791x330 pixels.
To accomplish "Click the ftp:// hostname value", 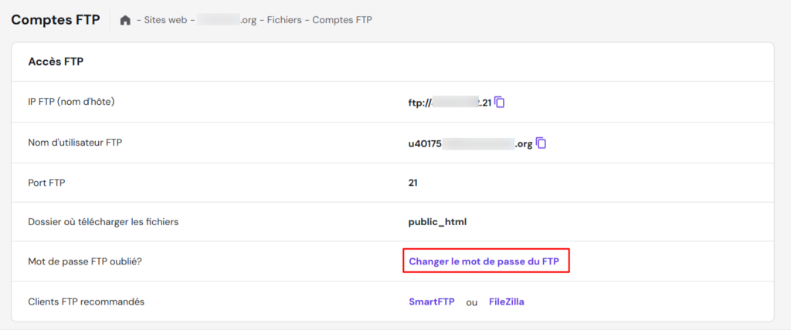I will tap(450, 103).
